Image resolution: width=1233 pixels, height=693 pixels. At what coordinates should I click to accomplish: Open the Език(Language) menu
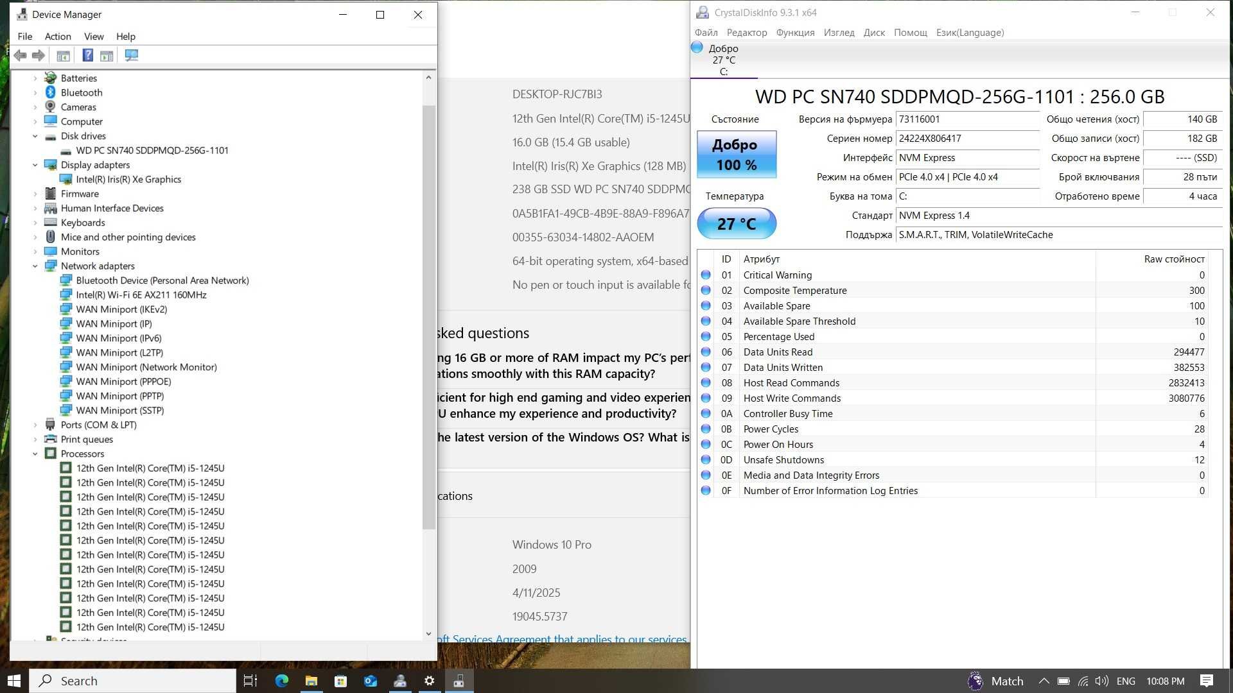[x=970, y=33]
